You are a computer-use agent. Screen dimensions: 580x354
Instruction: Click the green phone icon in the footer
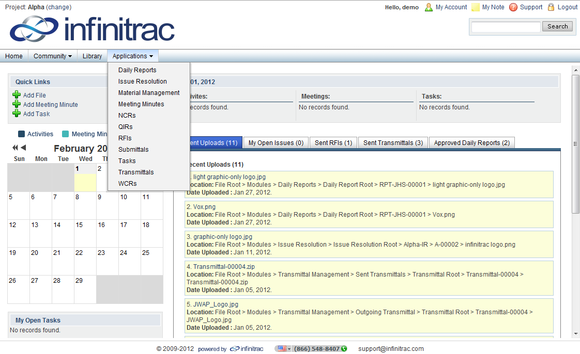[x=344, y=348]
